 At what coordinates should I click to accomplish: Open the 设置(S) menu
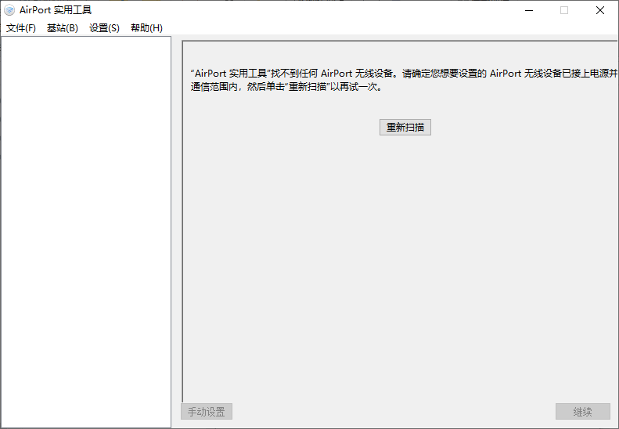pos(104,28)
